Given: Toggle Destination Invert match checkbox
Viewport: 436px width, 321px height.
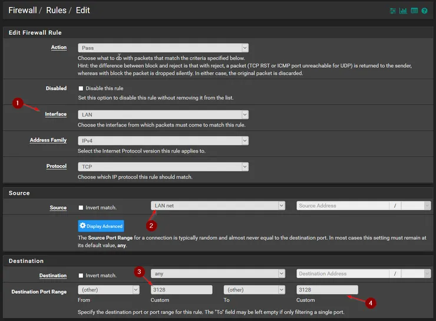Looking at the screenshot, I should pos(81,275).
